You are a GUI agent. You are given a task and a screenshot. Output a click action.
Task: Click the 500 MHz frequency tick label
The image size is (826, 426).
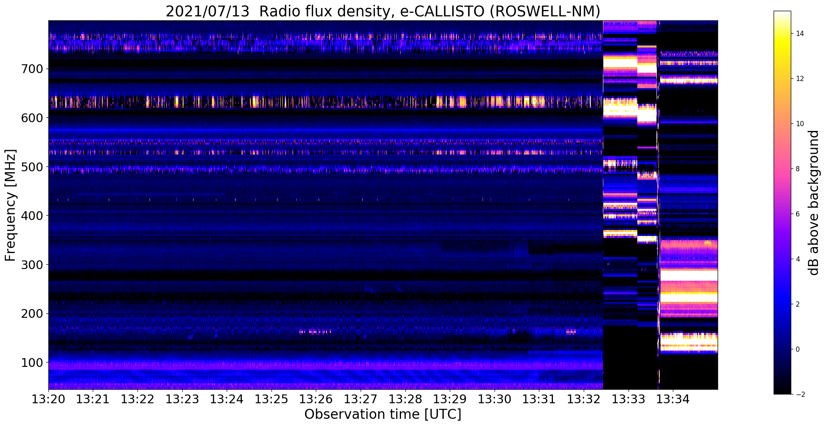click(32, 167)
